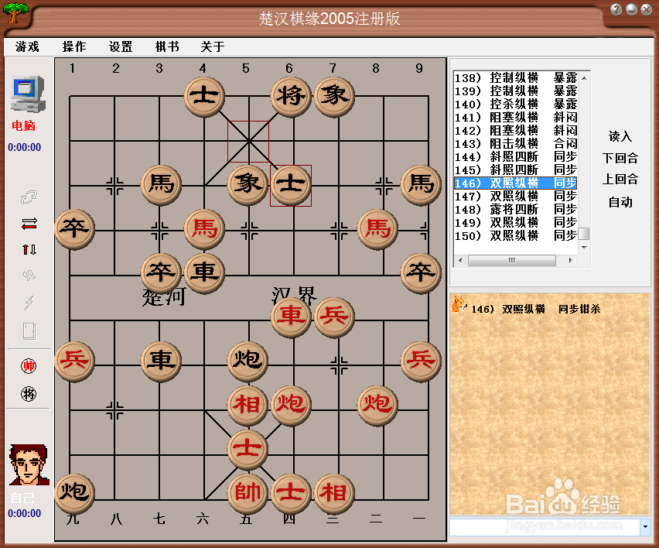This screenshot has height=548, width=659.
Task: Select list row 141) 阻塞纵横
Action: click(516, 118)
